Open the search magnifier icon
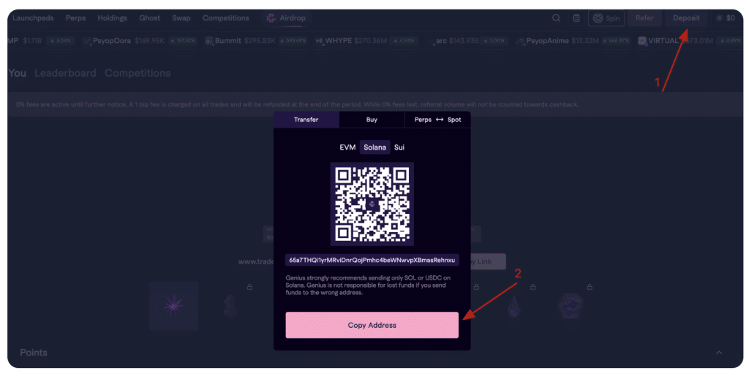 556,18
